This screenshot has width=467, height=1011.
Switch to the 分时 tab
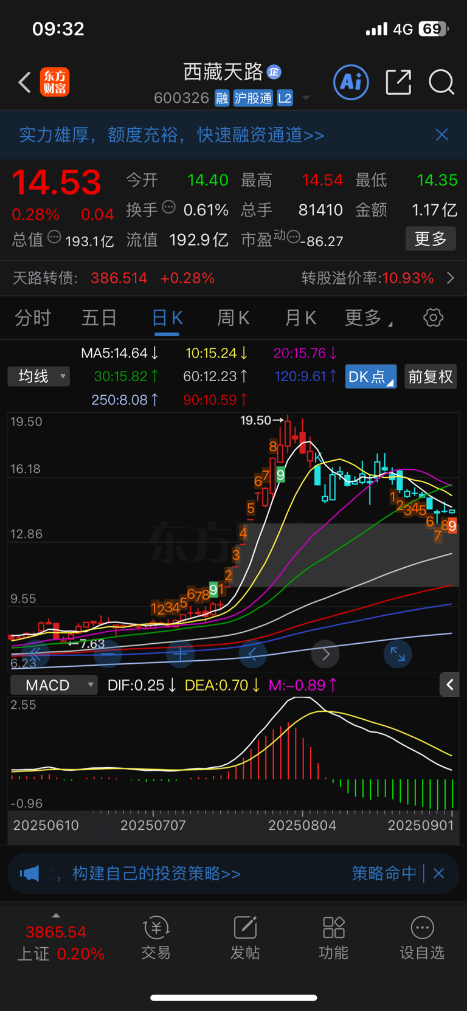pyautogui.click(x=33, y=318)
